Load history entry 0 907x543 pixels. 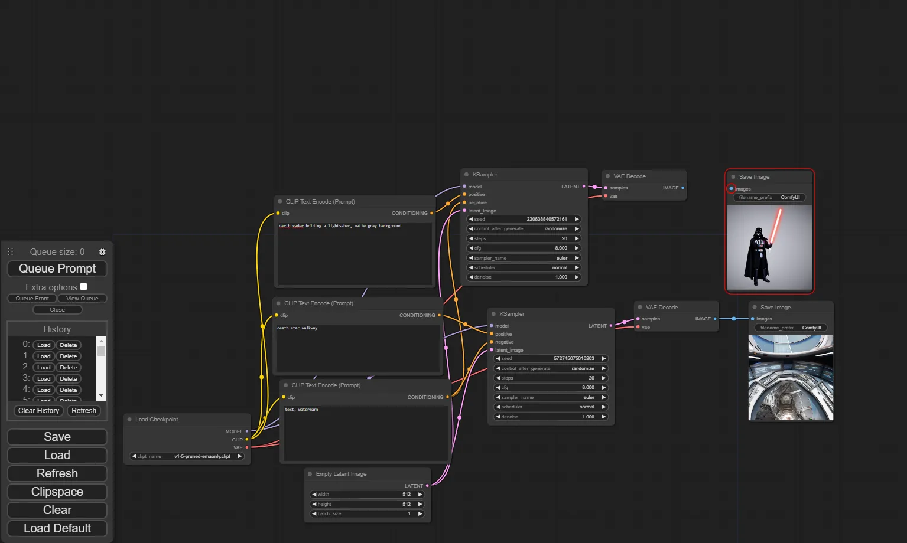(x=44, y=345)
